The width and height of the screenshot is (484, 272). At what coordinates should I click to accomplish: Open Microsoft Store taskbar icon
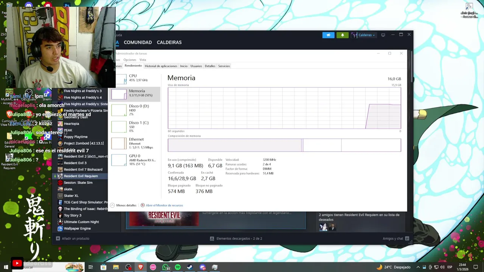click(x=103, y=267)
